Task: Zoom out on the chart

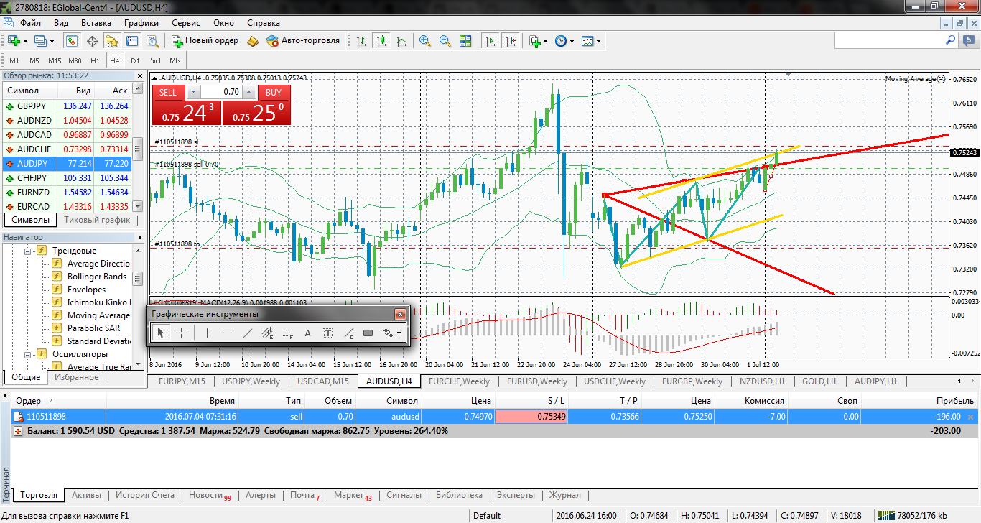Action: [x=445, y=41]
